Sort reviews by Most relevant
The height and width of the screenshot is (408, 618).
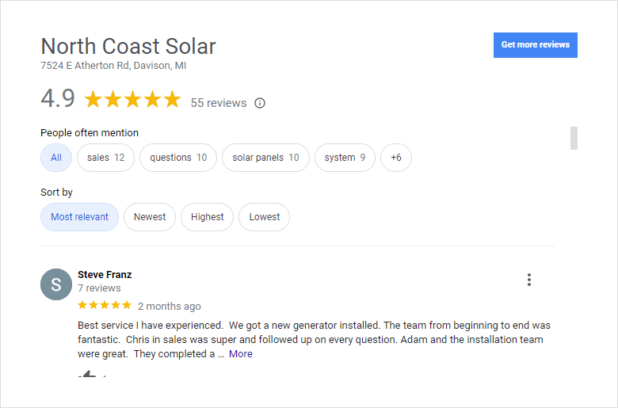click(79, 217)
